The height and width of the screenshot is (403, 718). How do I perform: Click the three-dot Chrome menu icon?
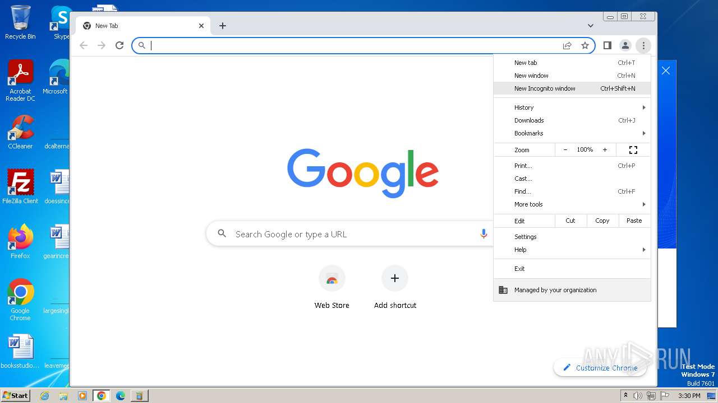coord(643,45)
